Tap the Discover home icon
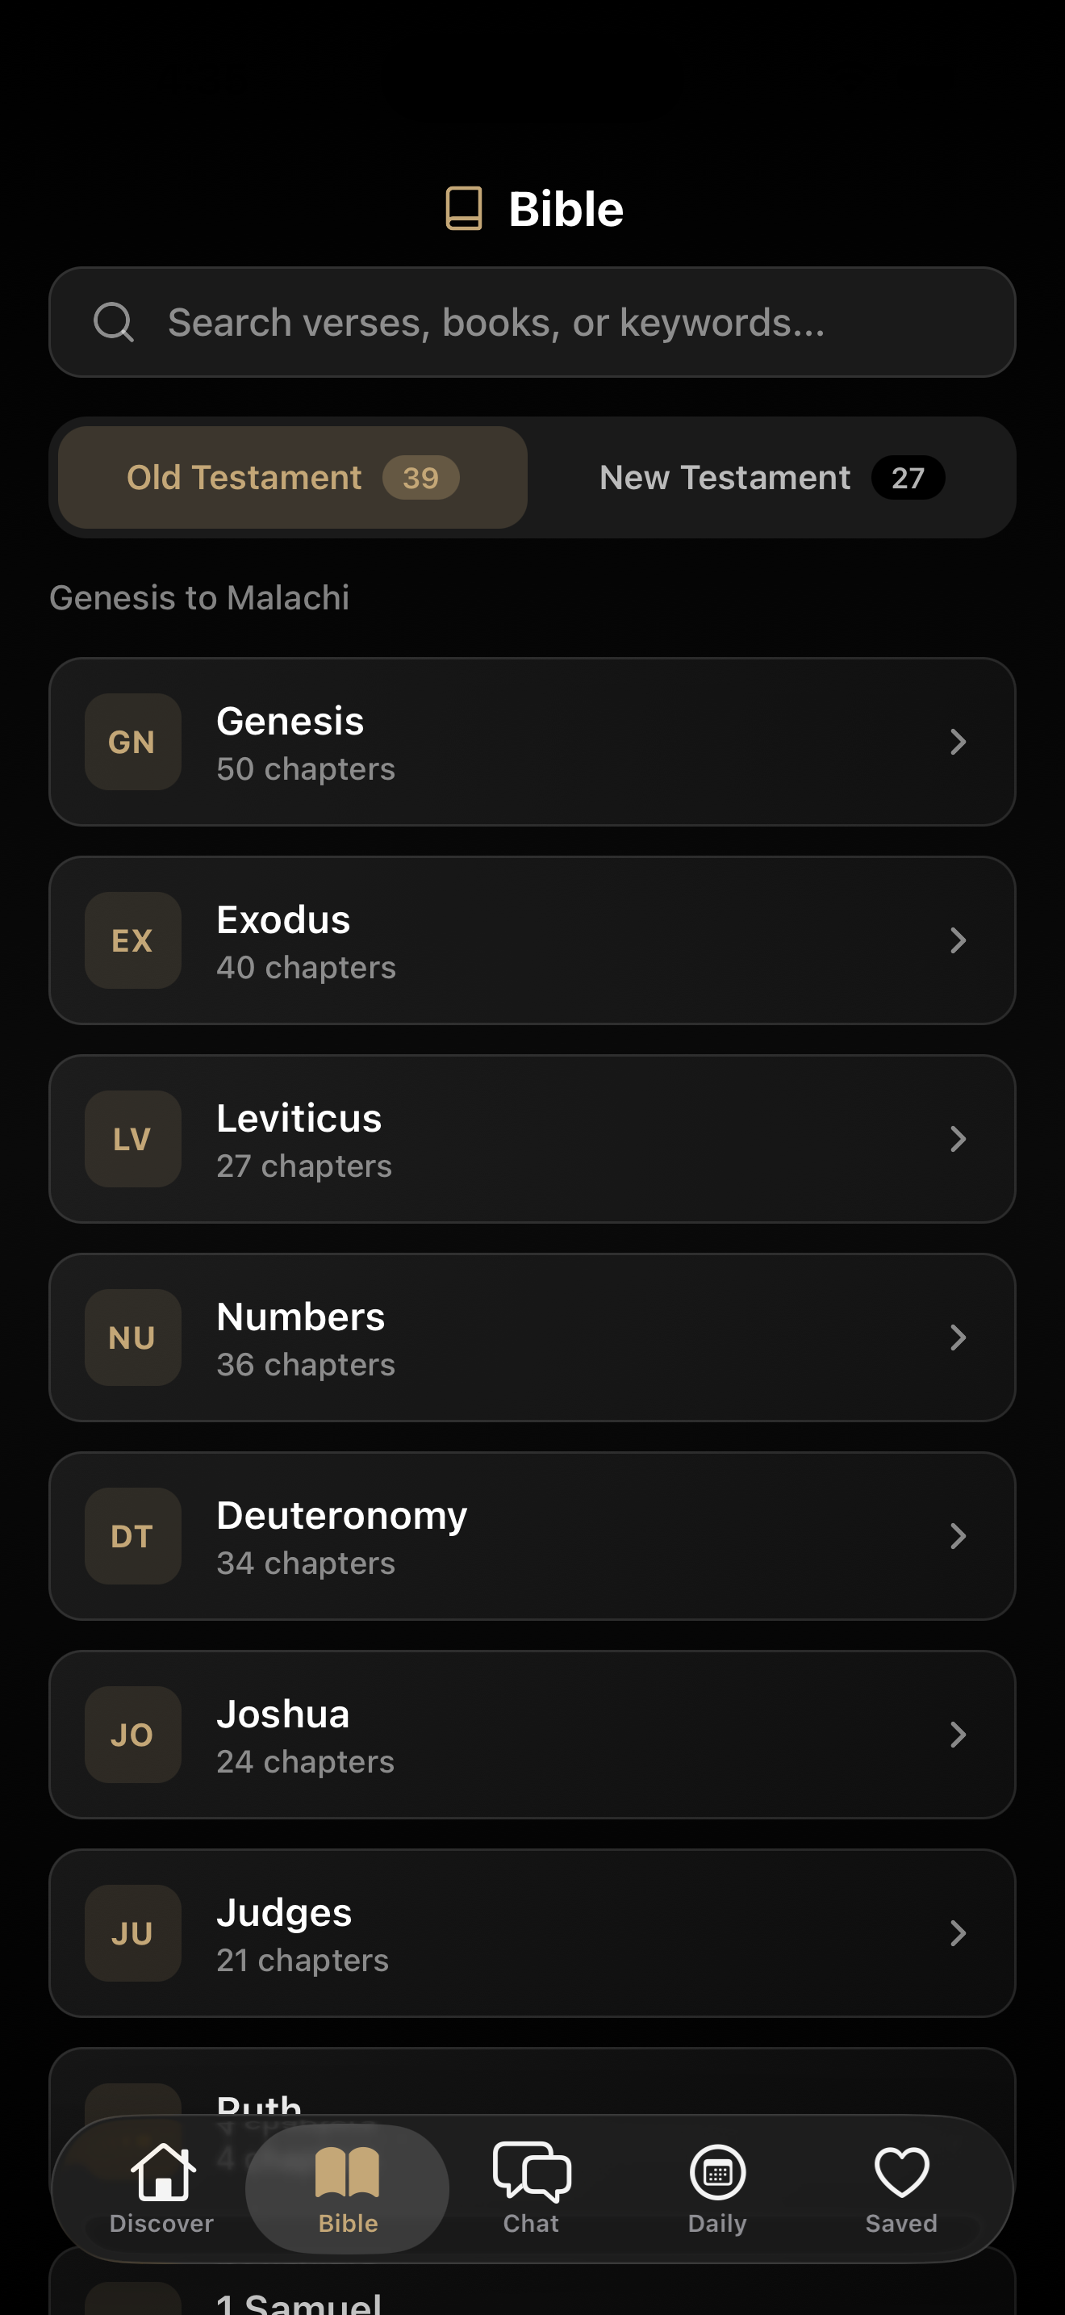Viewport: 1065px width, 2315px height. pyautogui.click(x=162, y=2173)
